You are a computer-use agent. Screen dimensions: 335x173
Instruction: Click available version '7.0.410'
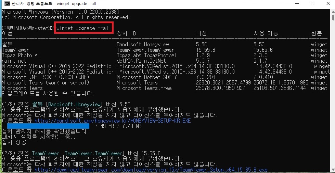coord(263,77)
